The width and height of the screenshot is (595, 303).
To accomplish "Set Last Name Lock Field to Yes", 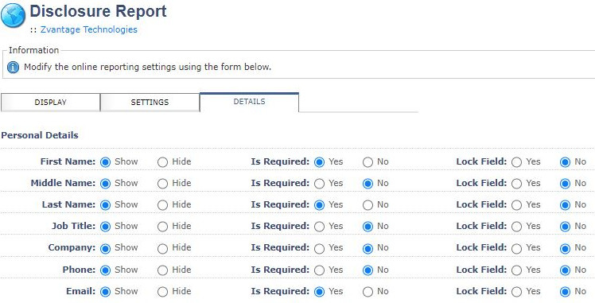I will point(516,205).
